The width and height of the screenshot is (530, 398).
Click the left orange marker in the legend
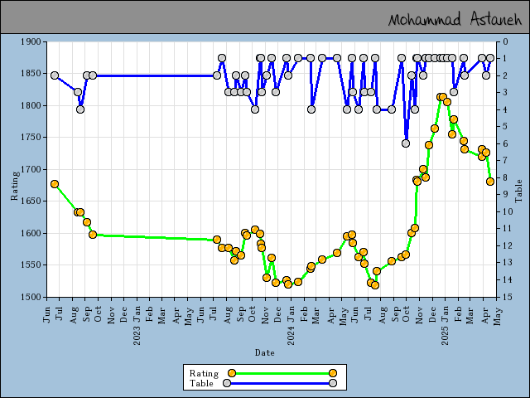[232, 373]
